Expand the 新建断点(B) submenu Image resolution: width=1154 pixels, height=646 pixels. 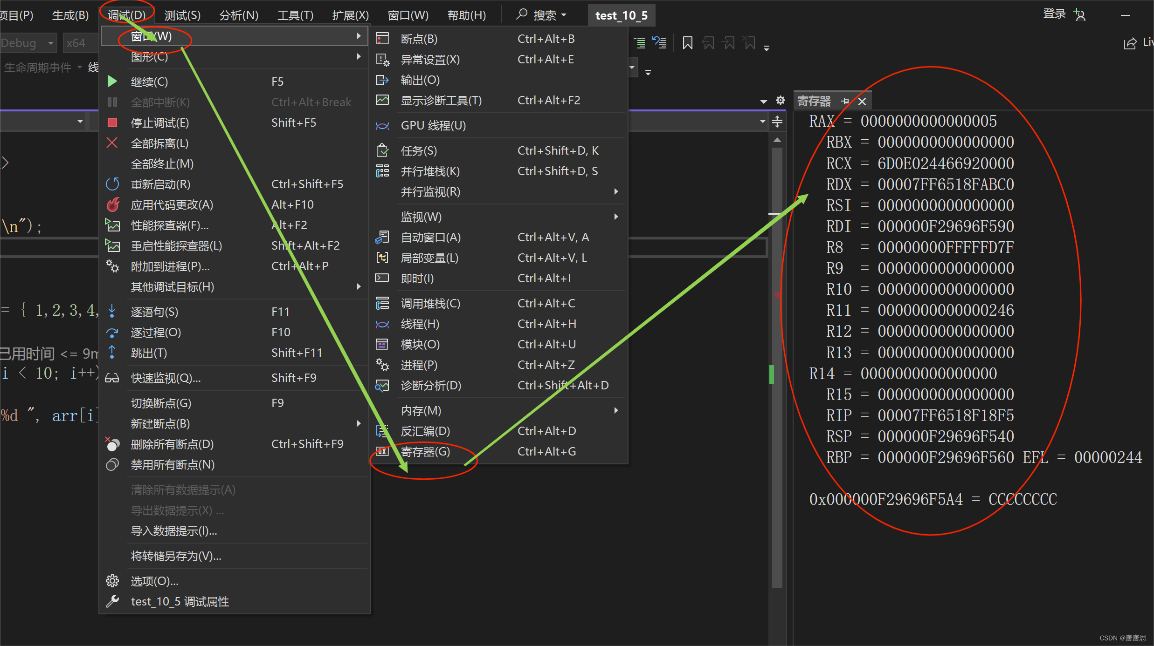[234, 423]
